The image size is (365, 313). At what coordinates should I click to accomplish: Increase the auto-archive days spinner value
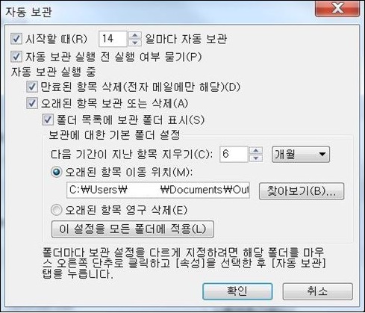tap(134, 36)
